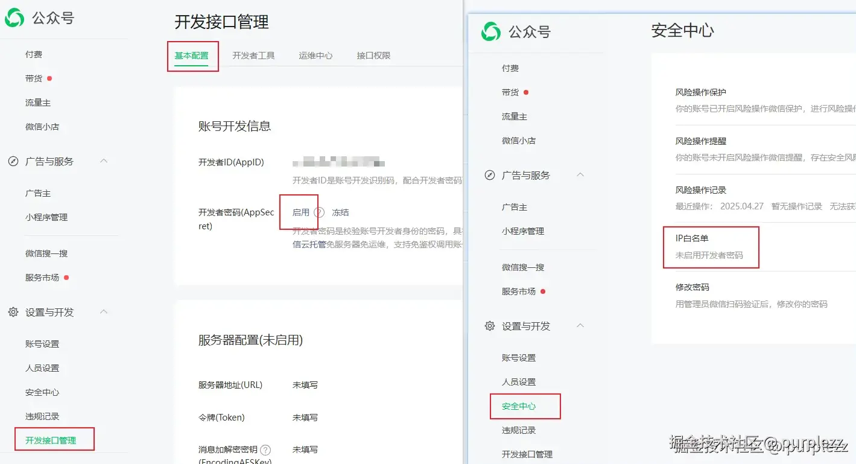Collapse 设置与开发 section chevron in left window
Viewport: 856px width, 464px height.
[104, 312]
